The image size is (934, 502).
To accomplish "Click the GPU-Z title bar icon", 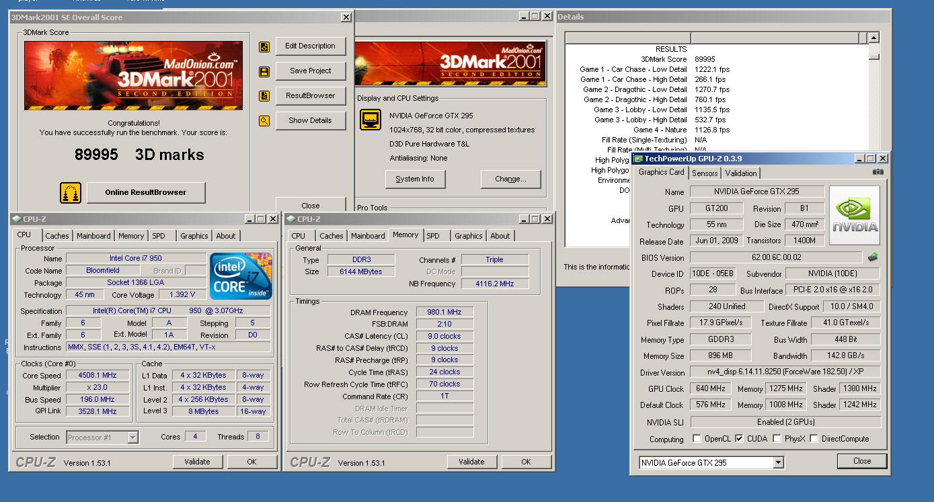I will [x=638, y=159].
